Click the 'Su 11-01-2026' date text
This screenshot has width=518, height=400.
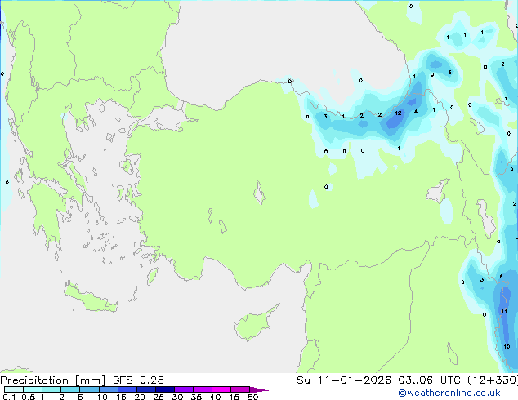(344, 380)
